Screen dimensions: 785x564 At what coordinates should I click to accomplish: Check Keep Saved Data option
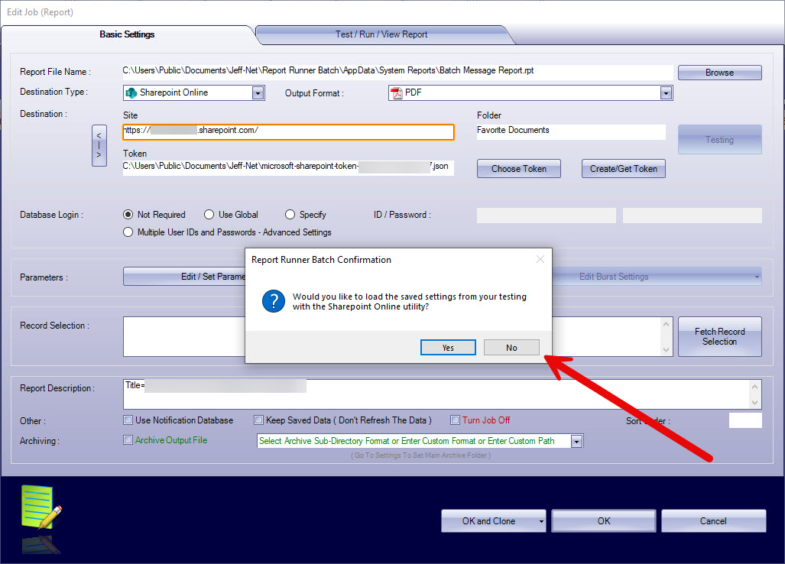(259, 420)
